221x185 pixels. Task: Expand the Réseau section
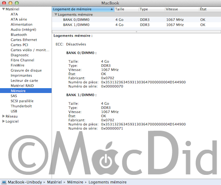(4, 116)
